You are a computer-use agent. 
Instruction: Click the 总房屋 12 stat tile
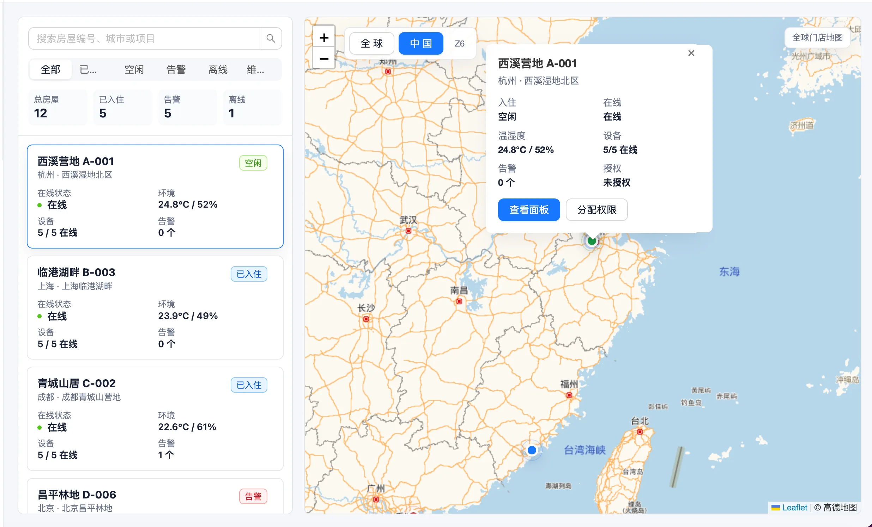[58, 107]
